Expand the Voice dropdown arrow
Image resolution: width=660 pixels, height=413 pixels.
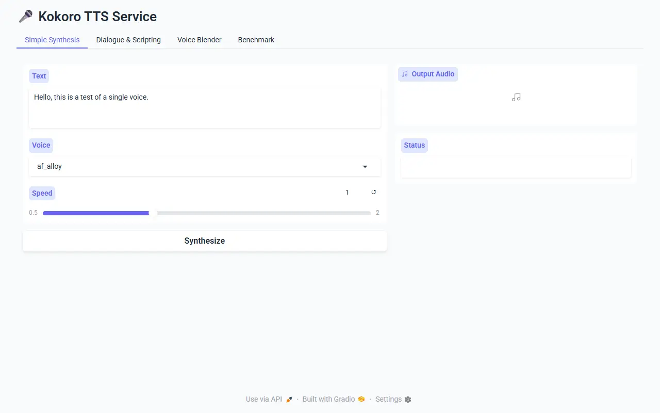click(x=365, y=167)
